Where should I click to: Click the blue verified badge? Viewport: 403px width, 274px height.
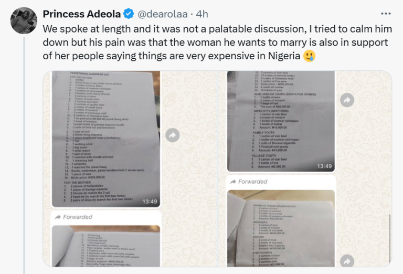pos(128,14)
